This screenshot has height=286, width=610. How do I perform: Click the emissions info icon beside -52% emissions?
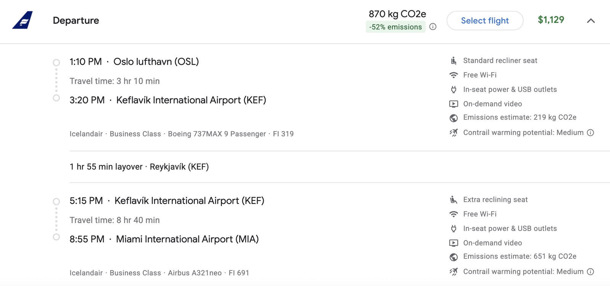pyautogui.click(x=433, y=27)
